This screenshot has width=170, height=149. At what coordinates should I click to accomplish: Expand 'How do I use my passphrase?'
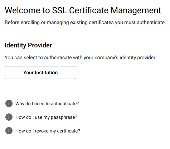(x=46, y=117)
